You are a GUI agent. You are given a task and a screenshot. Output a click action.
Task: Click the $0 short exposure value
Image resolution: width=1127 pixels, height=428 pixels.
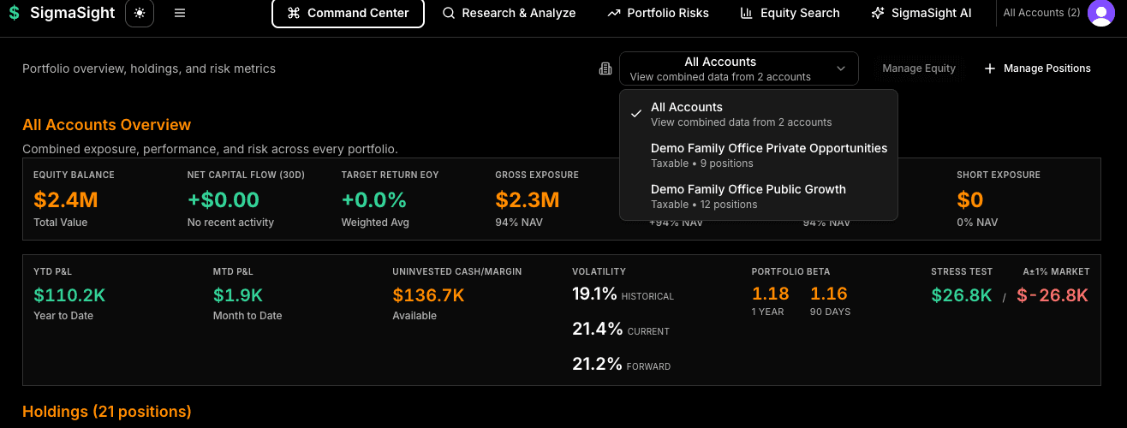(970, 200)
